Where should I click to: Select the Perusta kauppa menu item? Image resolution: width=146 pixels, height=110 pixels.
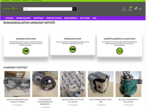pos(54,18)
